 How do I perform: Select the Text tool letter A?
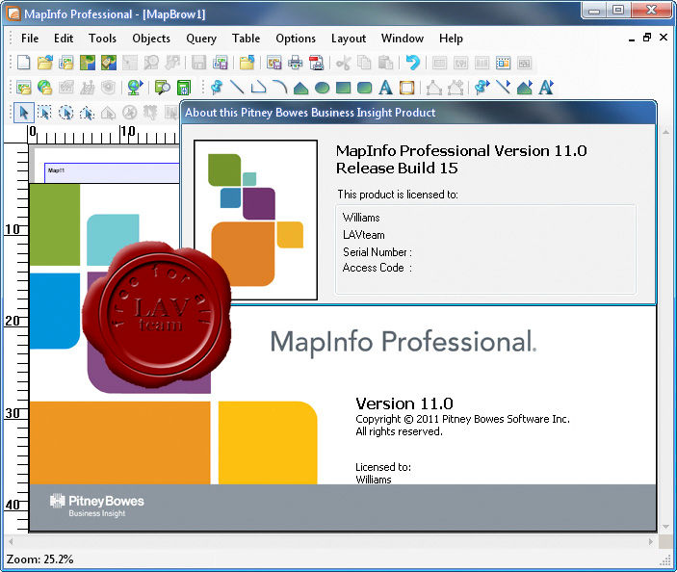385,88
